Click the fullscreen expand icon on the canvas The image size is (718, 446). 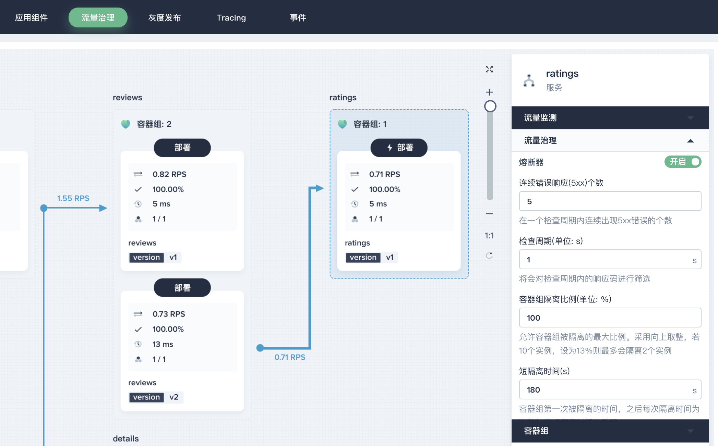pyautogui.click(x=489, y=69)
